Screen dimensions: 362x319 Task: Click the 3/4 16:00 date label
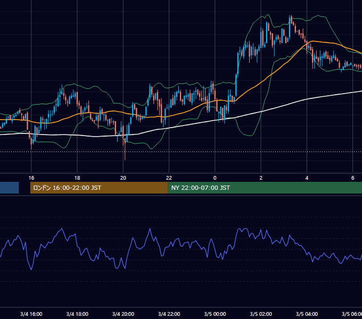coord(31,314)
